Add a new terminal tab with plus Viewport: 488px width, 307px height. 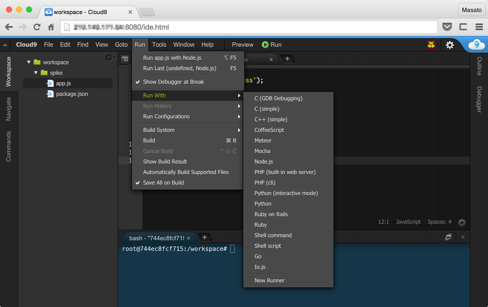coord(205,237)
